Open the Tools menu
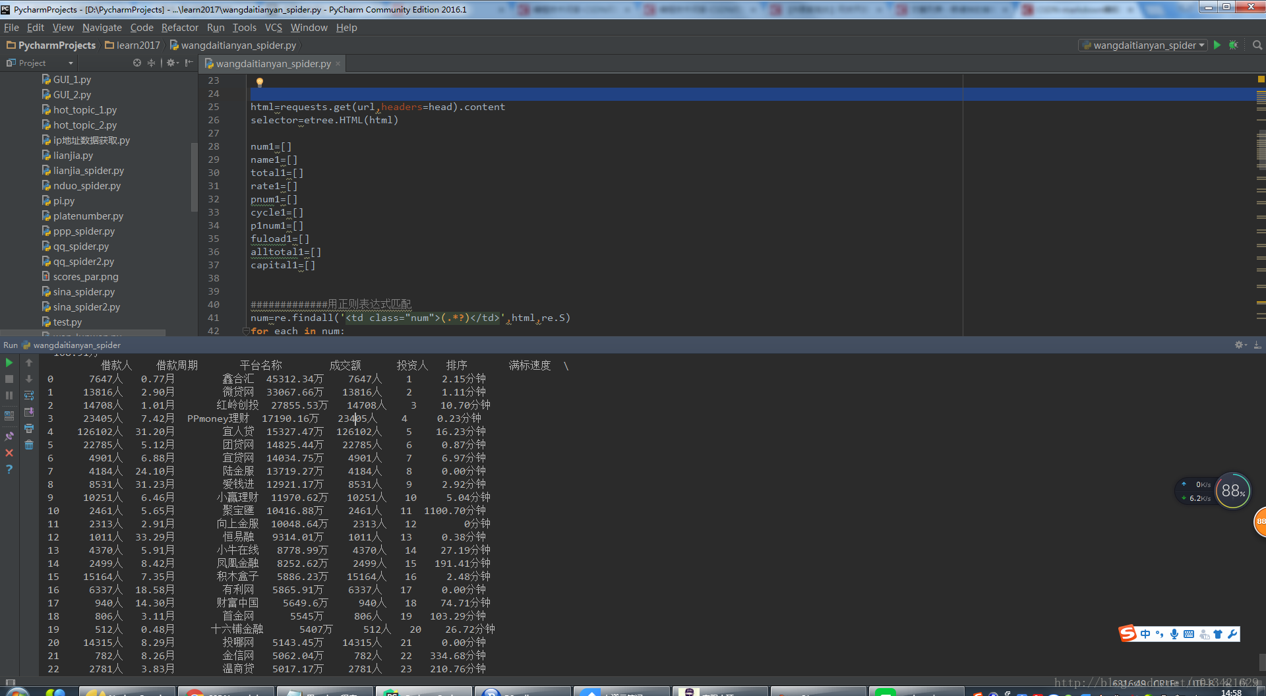 pyautogui.click(x=245, y=27)
